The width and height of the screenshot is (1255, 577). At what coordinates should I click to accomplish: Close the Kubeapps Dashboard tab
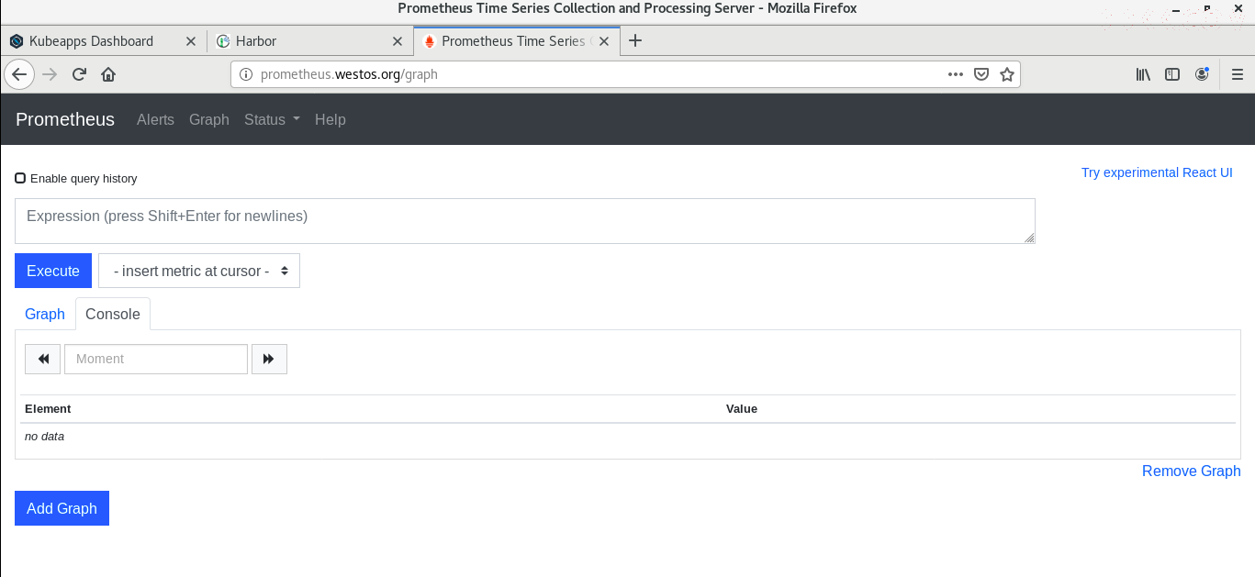191,41
